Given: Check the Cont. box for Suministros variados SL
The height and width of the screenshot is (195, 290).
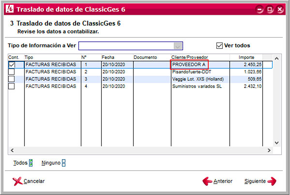Looking at the screenshot, I should 12,86.
